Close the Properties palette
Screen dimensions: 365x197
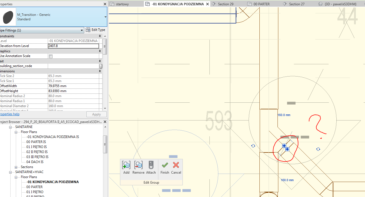pos(105,4)
